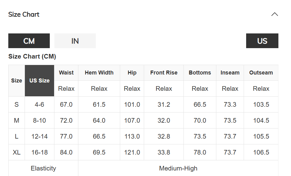Viewport: 291px width, 176px height.
Task: Select the L size row label
Action: pos(17,136)
